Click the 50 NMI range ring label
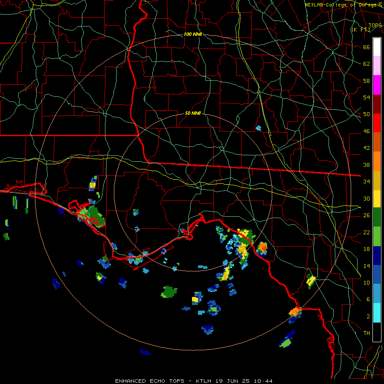 click(x=193, y=113)
